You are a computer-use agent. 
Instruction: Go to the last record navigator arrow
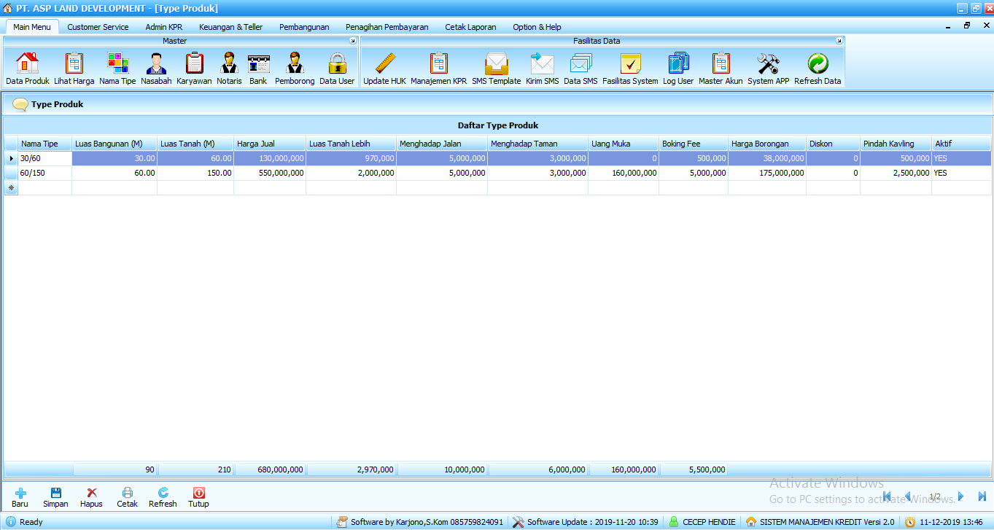click(982, 496)
